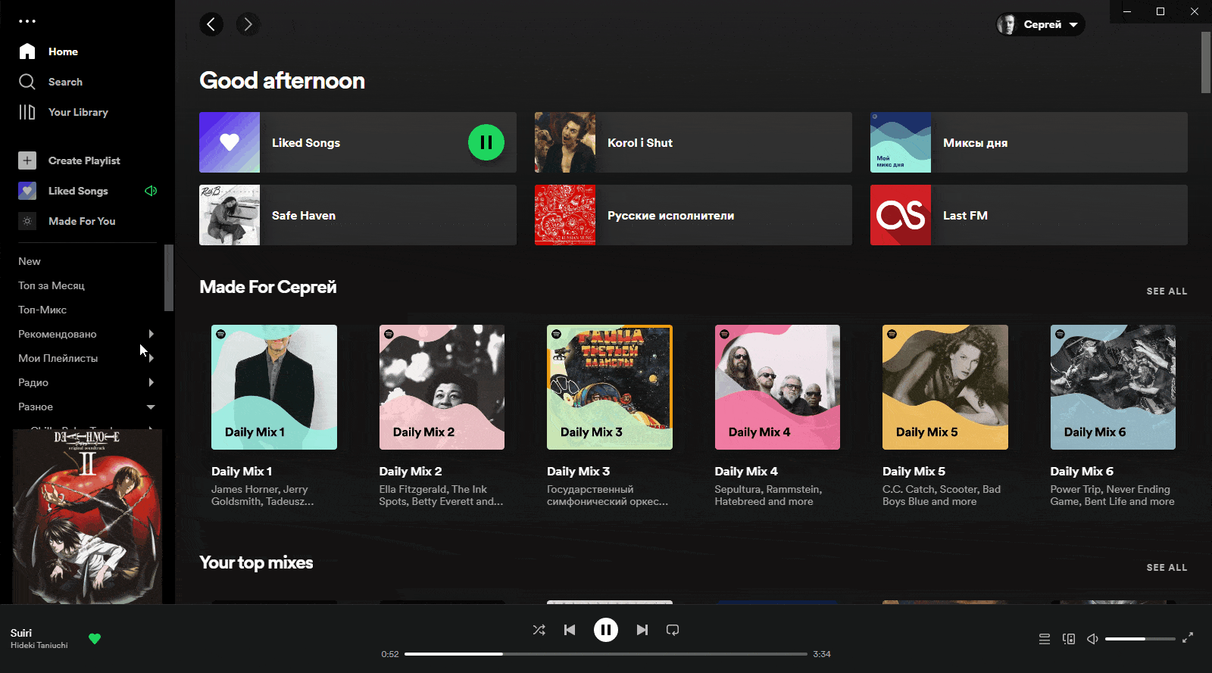The image size is (1212, 673).
Task: Expand the Рекомендовано playlist folder
Action: (x=151, y=334)
